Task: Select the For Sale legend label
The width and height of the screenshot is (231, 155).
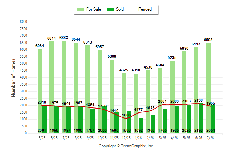Action: (94, 9)
